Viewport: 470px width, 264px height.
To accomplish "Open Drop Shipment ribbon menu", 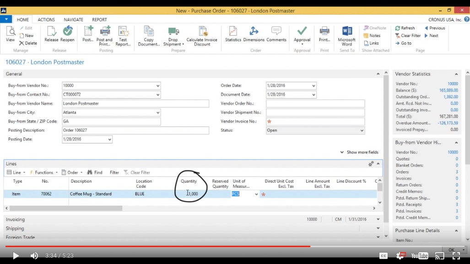I will pos(173,36).
